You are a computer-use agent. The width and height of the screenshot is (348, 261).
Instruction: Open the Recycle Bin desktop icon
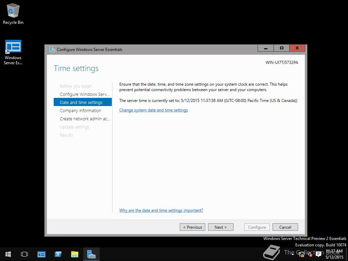tap(13, 14)
